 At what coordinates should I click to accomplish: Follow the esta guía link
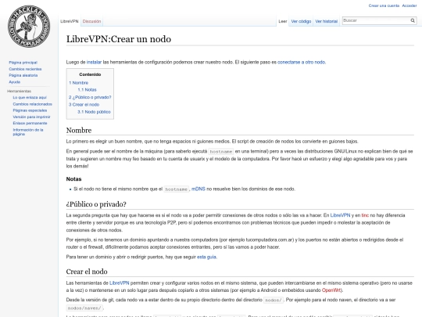[x=206, y=258]
